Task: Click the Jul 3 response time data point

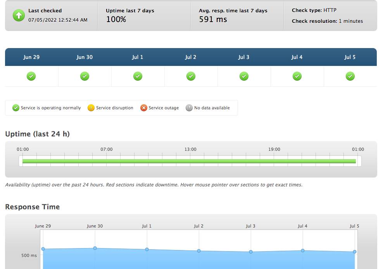Action: [x=251, y=252]
